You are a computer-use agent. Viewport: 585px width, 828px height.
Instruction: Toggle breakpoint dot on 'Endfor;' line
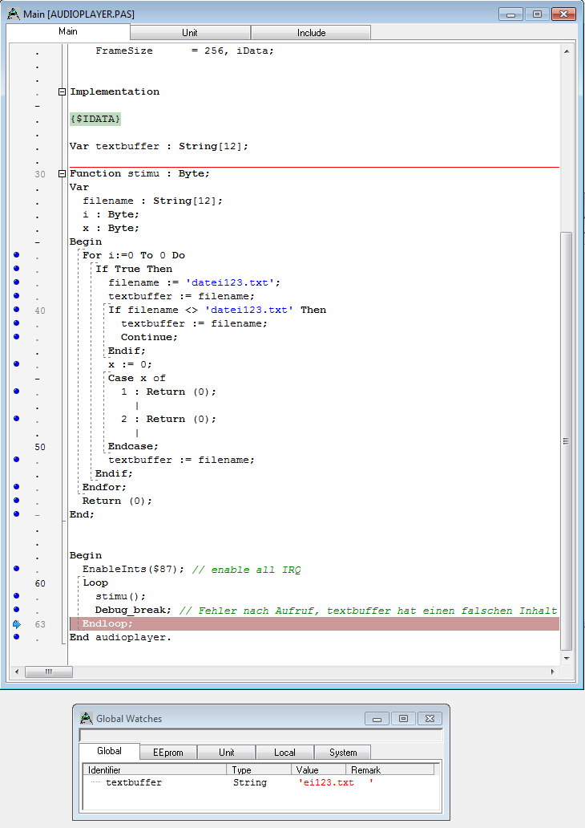[x=16, y=487]
